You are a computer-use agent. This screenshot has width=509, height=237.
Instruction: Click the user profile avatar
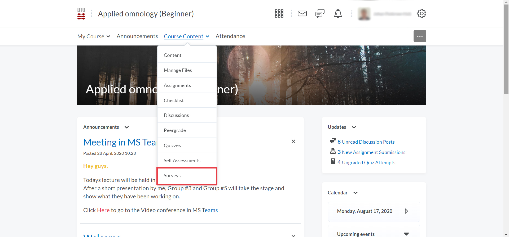click(364, 14)
